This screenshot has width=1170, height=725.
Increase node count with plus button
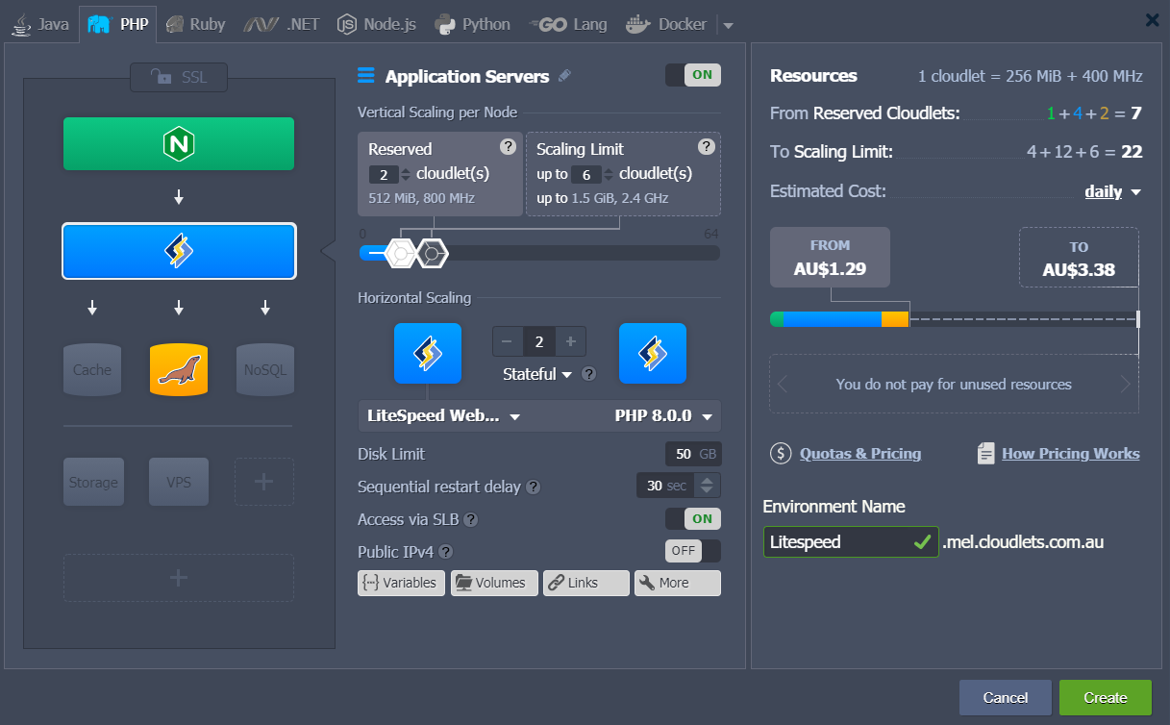pos(570,341)
